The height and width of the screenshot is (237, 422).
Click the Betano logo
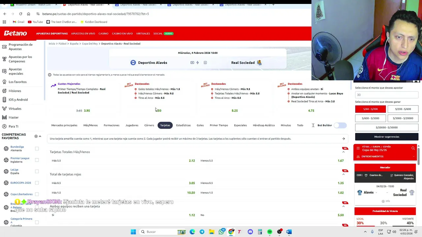pyautogui.click(x=15, y=33)
